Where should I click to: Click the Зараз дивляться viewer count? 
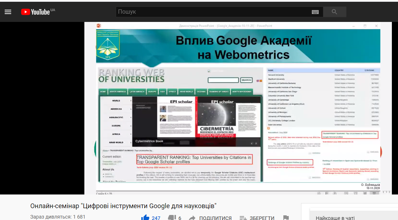coord(58,217)
